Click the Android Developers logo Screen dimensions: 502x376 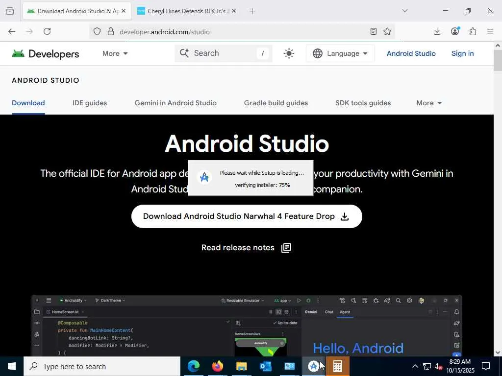click(46, 54)
